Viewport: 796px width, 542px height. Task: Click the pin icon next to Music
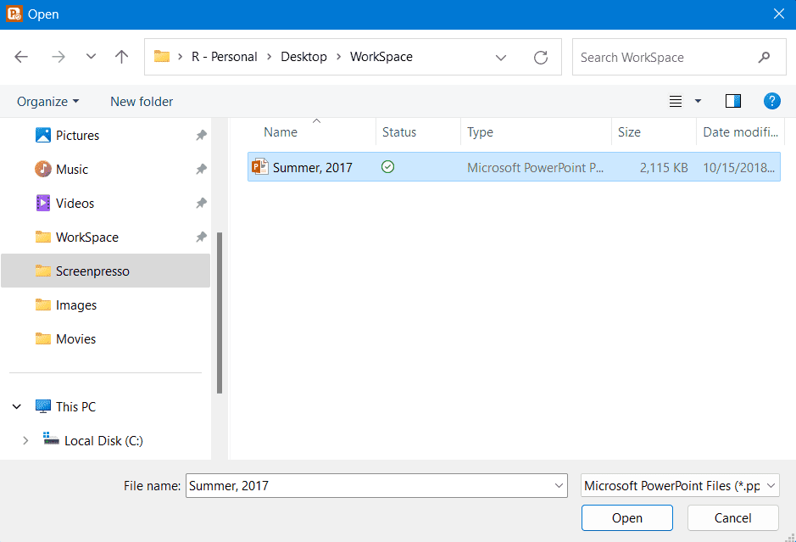[x=202, y=169]
